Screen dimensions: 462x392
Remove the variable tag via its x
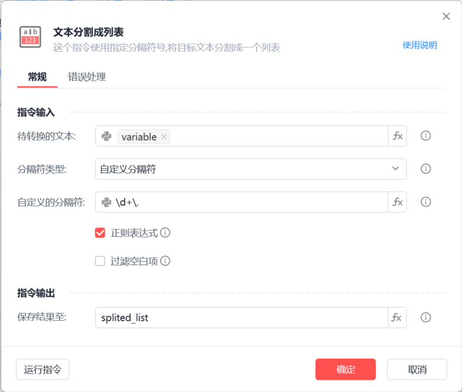(164, 137)
